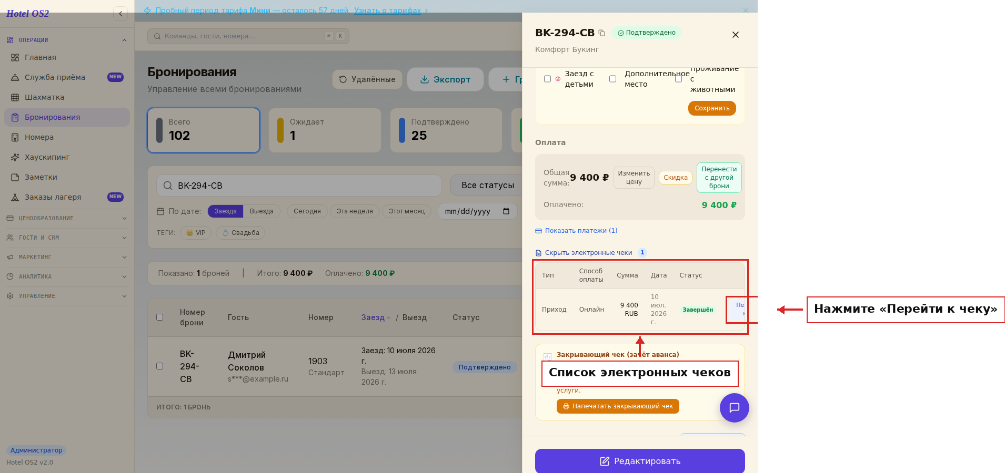Collapse the ОПЕРАЦИИ section
This screenshot has width=1005, height=473.
67,40
